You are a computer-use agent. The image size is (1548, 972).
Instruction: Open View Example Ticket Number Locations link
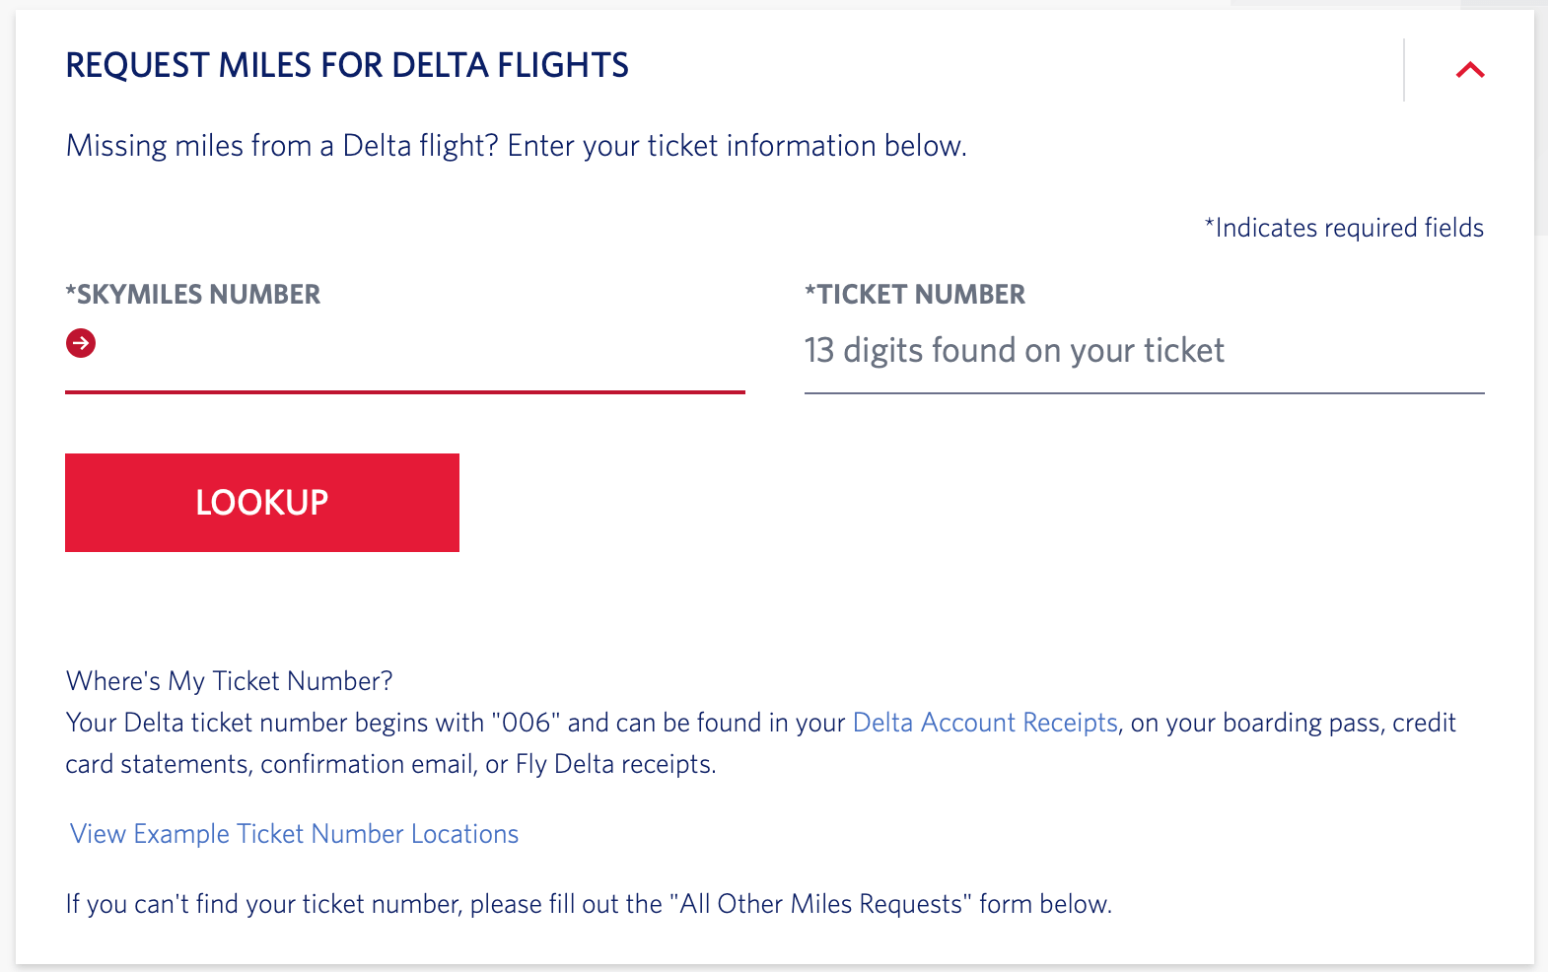click(294, 834)
